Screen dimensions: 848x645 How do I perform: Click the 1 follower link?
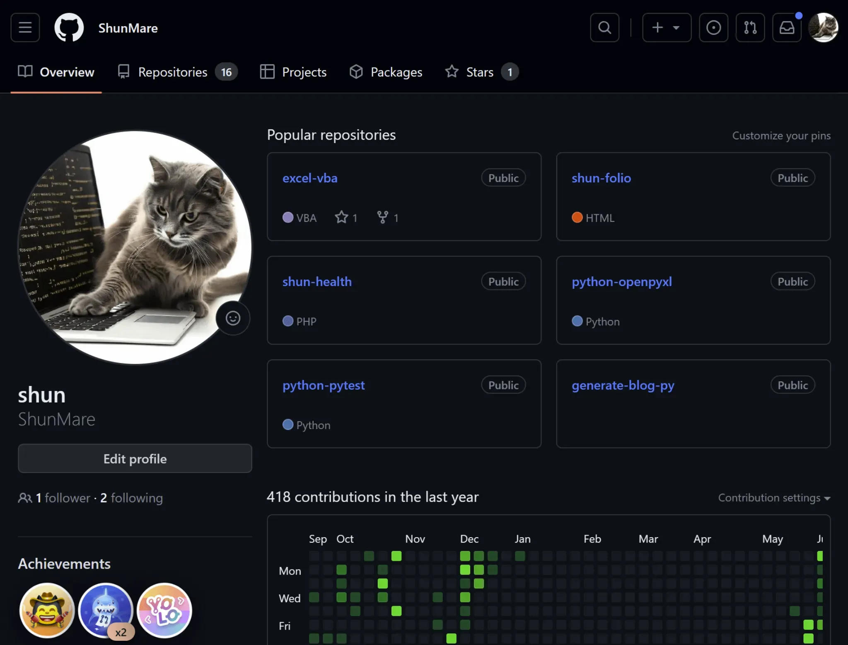(x=63, y=497)
